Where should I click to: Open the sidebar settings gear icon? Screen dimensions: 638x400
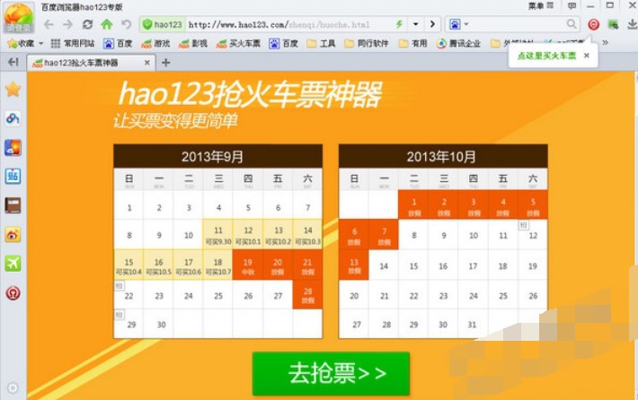click(13, 387)
